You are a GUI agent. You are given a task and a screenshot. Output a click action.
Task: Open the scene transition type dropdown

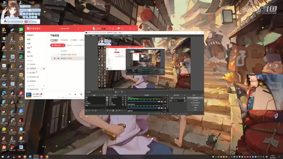[176, 98]
